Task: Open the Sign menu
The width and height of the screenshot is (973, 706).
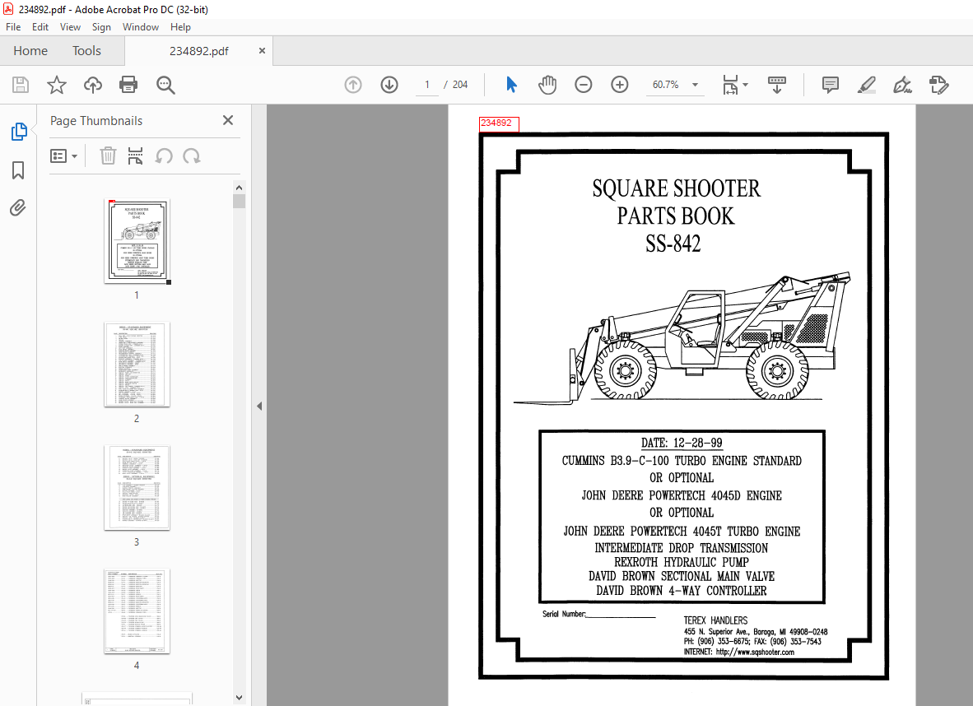Action: coord(101,27)
